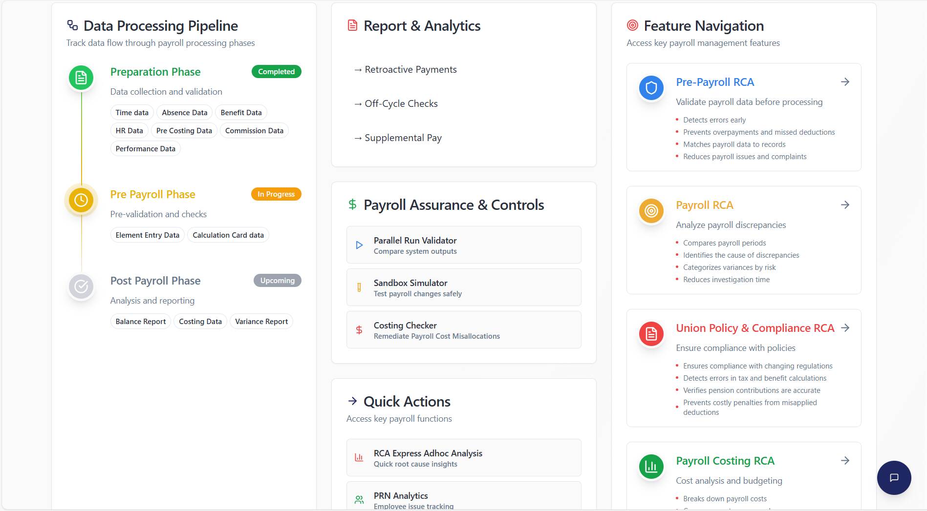Open Union Policy & Compliance RCA arrow
The image size is (927, 511).
(845, 328)
